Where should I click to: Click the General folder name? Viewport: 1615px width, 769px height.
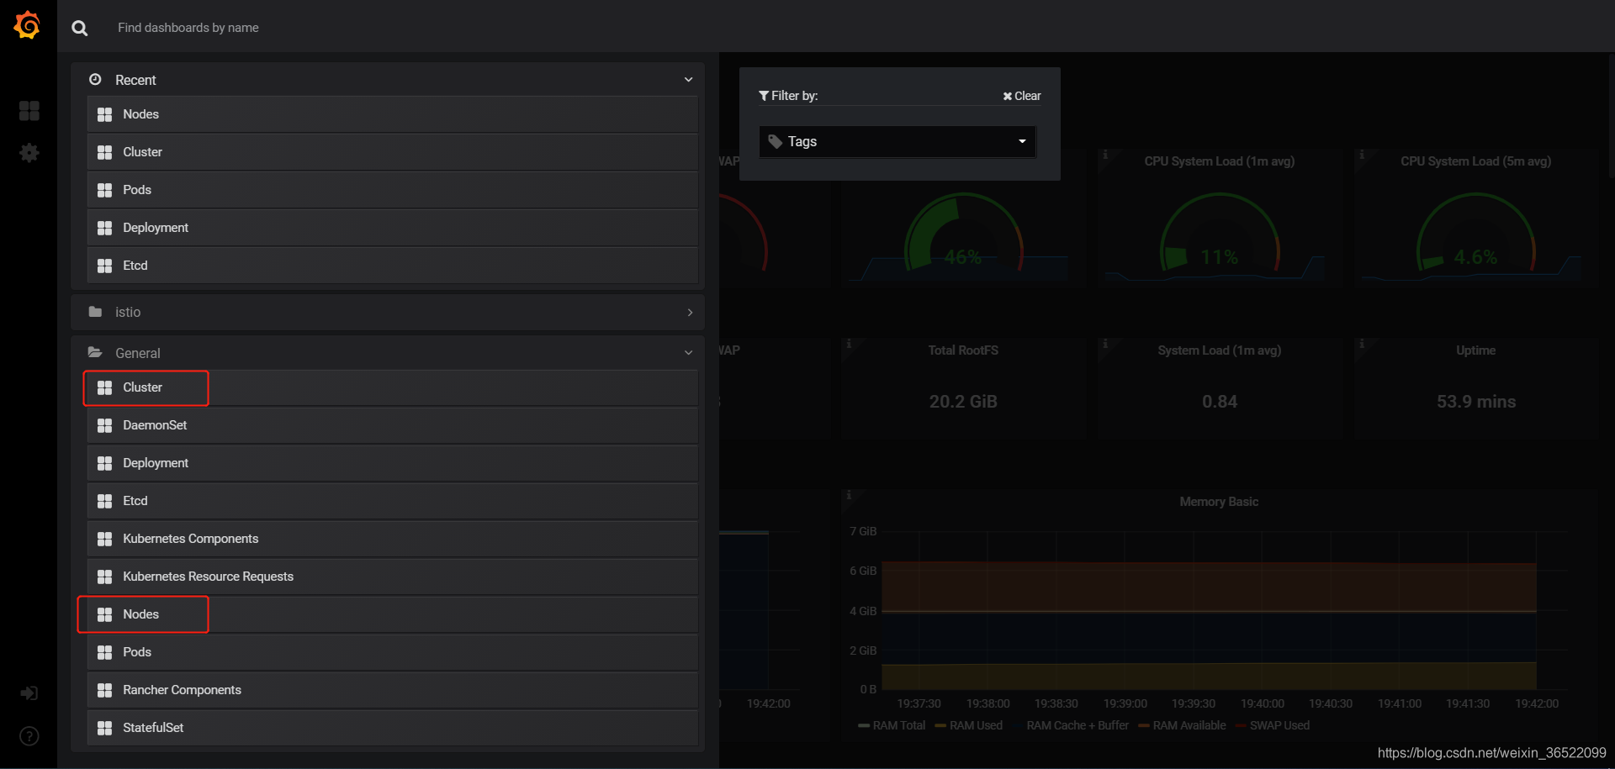(138, 353)
